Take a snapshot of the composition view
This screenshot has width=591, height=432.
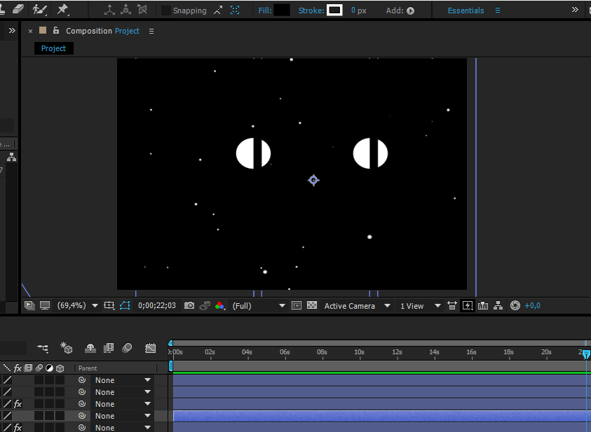[x=188, y=305]
